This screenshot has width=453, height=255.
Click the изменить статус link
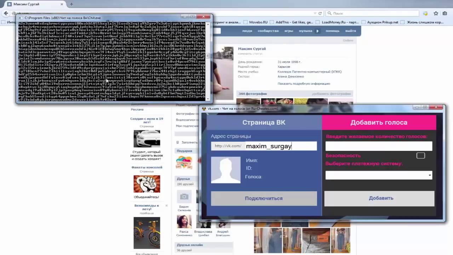(250, 54)
